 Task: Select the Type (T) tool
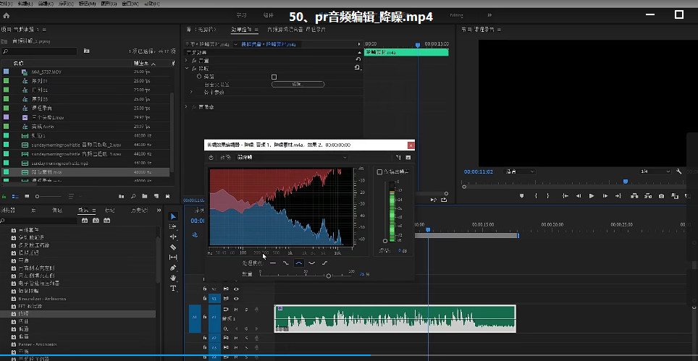(174, 288)
